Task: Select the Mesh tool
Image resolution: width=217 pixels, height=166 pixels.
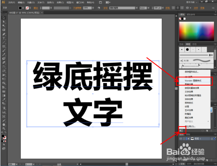Action: click(4, 91)
